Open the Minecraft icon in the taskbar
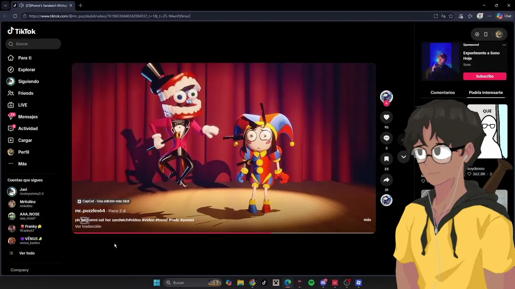 tap(276, 283)
